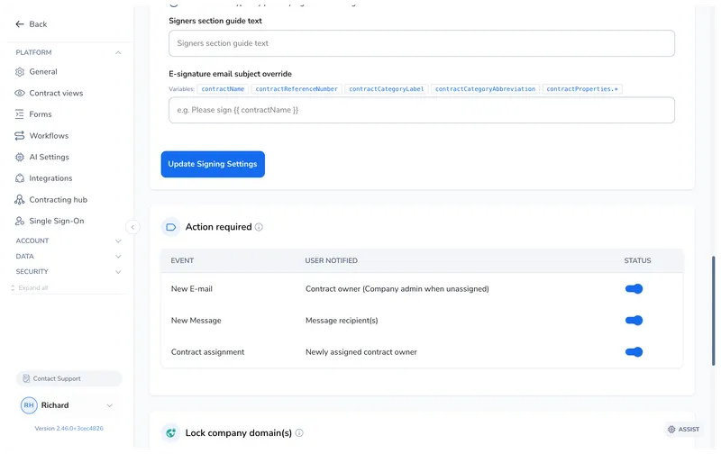Navigate to Workflows
721x454 pixels.
pyautogui.click(x=49, y=135)
